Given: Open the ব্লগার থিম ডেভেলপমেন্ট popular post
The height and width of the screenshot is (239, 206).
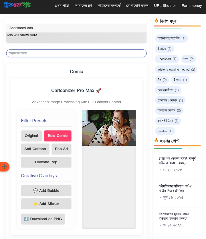Looking at the screenshot, I should 177,160.
